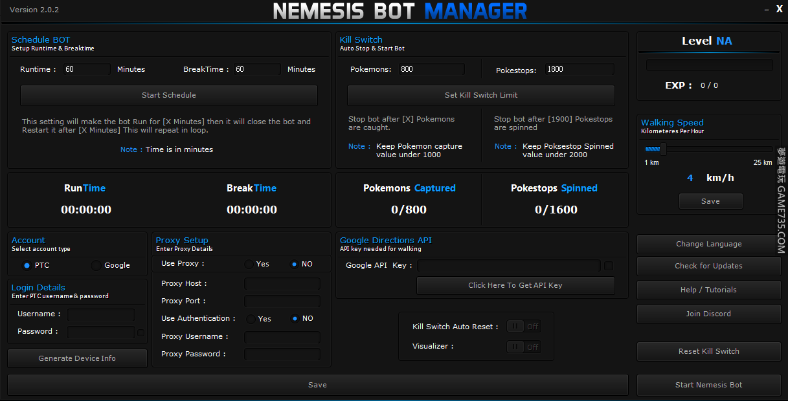Launch the bot with Start Nemesis Bot
788x401 pixels.
coord(708,385)
